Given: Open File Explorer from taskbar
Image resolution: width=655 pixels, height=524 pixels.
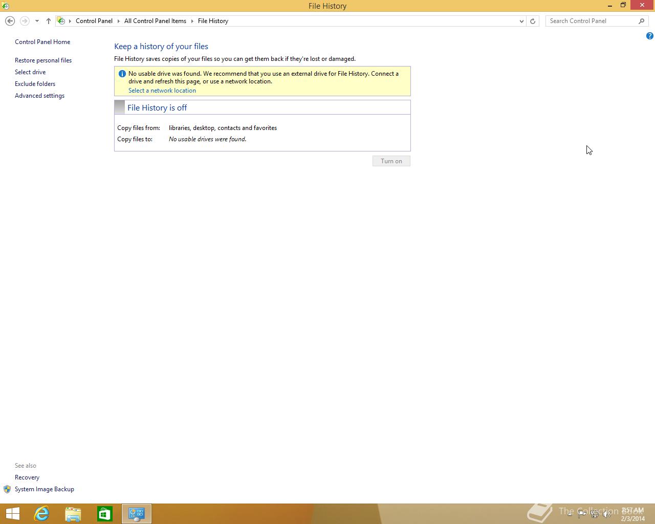Looking at the screenshot, I should [73, 514].
